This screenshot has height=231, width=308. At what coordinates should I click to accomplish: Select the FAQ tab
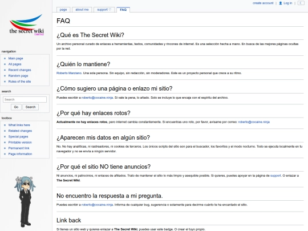point(123,10)
